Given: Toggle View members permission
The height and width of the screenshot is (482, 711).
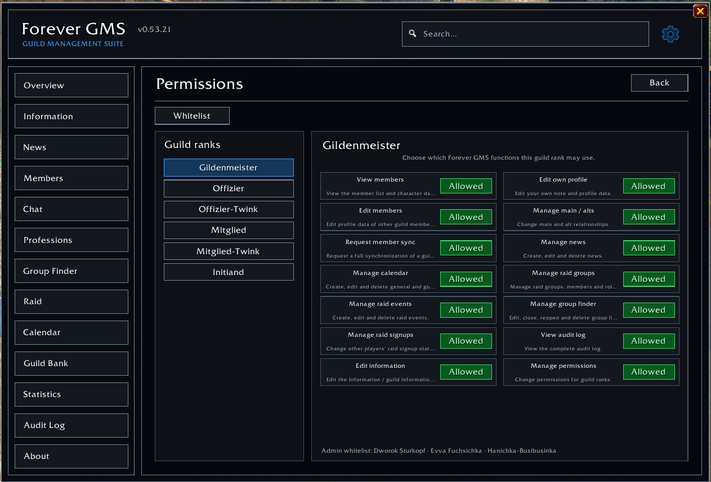Looking at the screenshot, I should point(466,186).
